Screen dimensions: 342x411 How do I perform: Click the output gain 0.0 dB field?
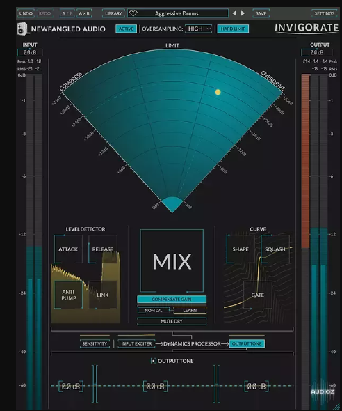point(317,52)
